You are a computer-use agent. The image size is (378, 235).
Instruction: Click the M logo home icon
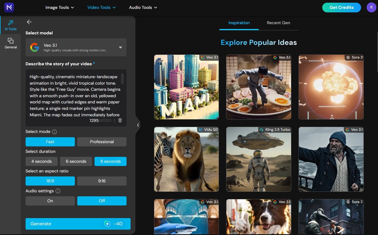pyautogui.click(x=9, y=8)
